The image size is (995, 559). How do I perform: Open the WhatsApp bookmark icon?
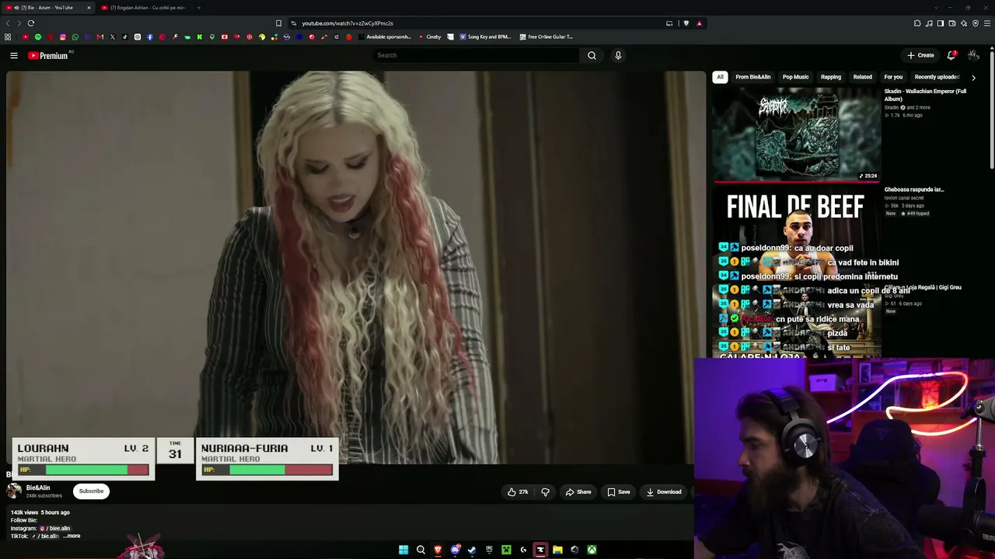click(x=75, y=36)
